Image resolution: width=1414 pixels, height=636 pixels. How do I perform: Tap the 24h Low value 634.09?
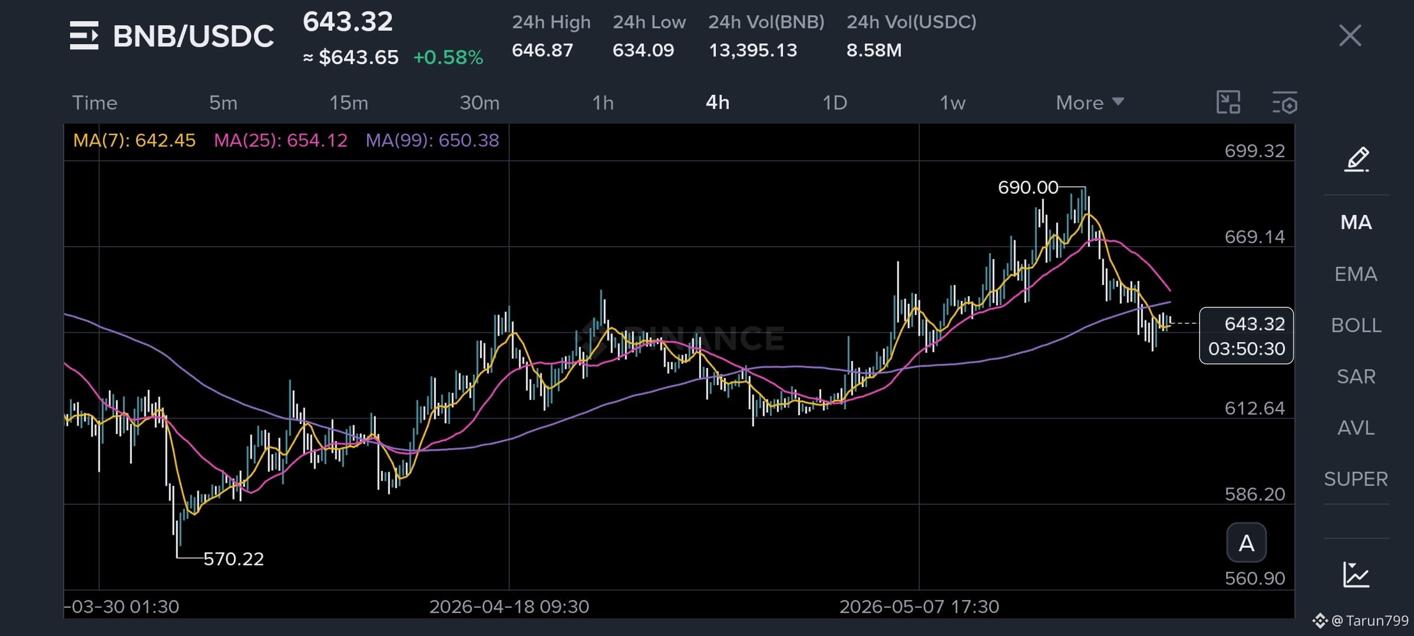[x=643, y=50]
